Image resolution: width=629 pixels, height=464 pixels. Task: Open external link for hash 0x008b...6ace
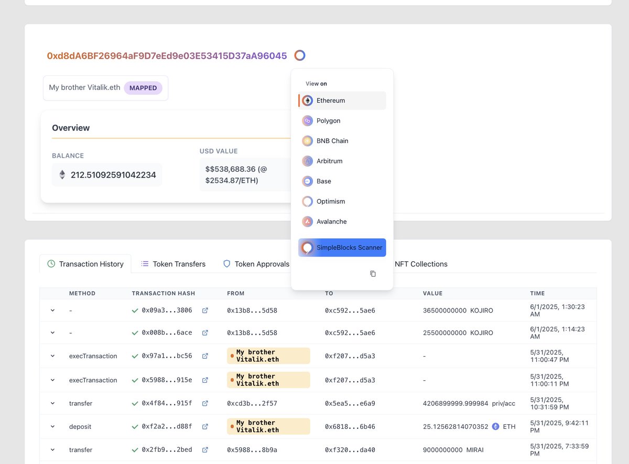click(x=205, y=333)
